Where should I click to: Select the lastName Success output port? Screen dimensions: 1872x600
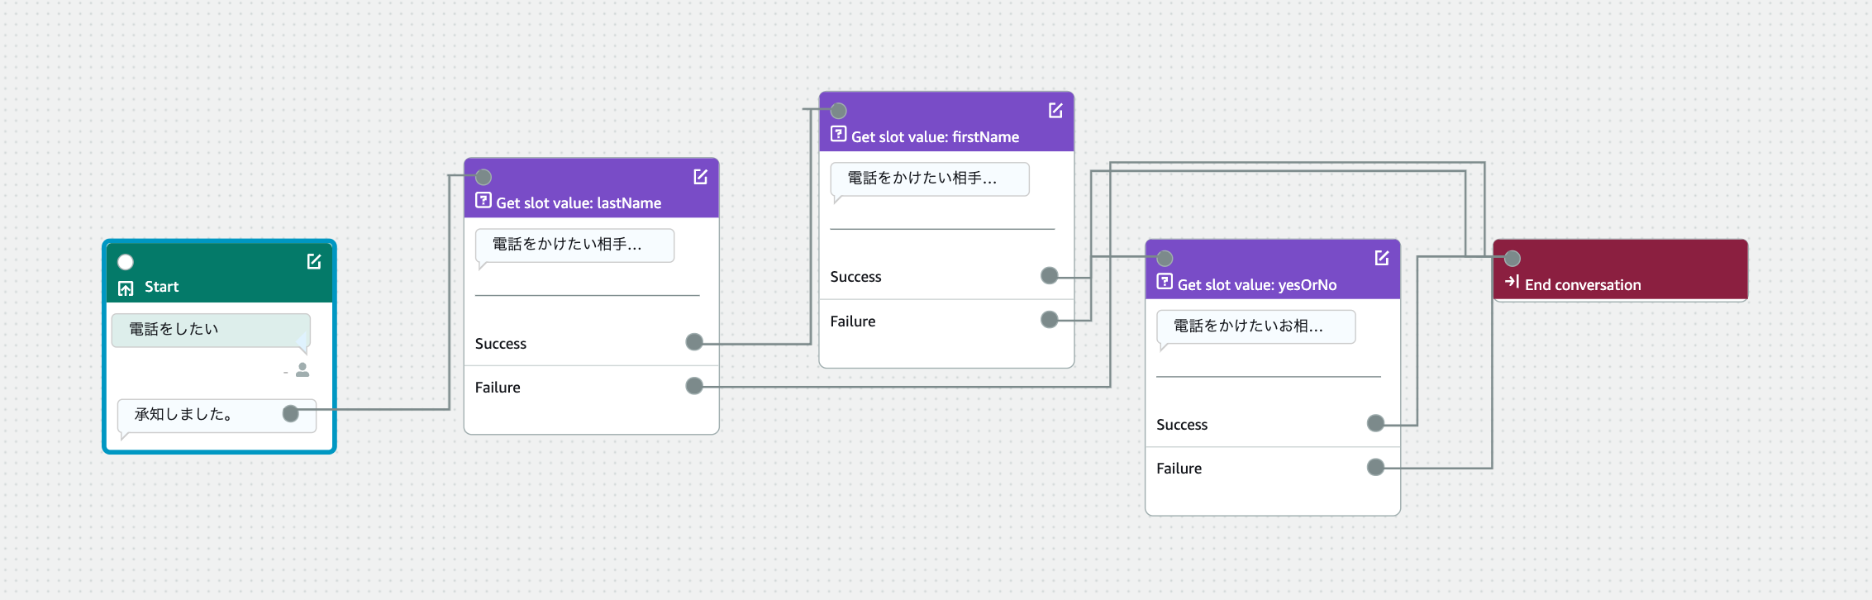tap(694, 342)
